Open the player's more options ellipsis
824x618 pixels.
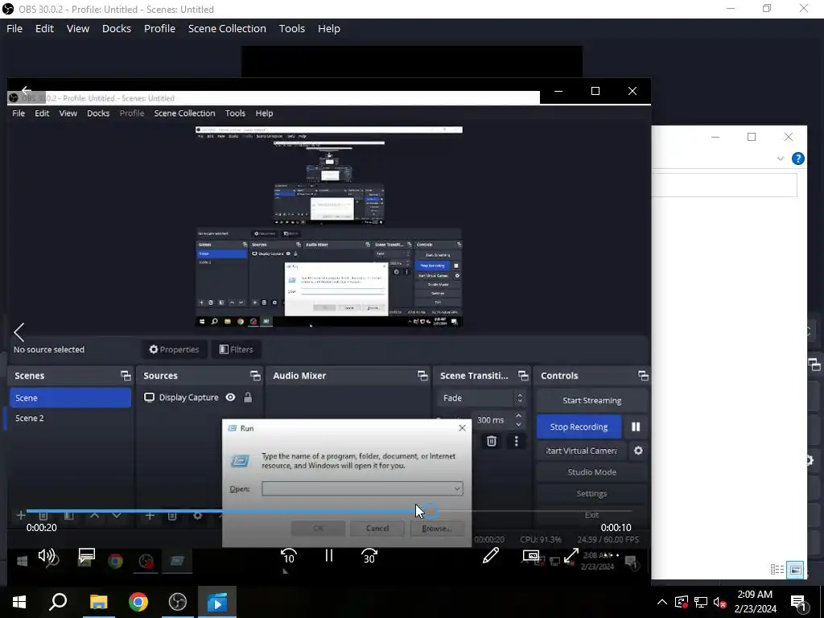click(611, 555)
